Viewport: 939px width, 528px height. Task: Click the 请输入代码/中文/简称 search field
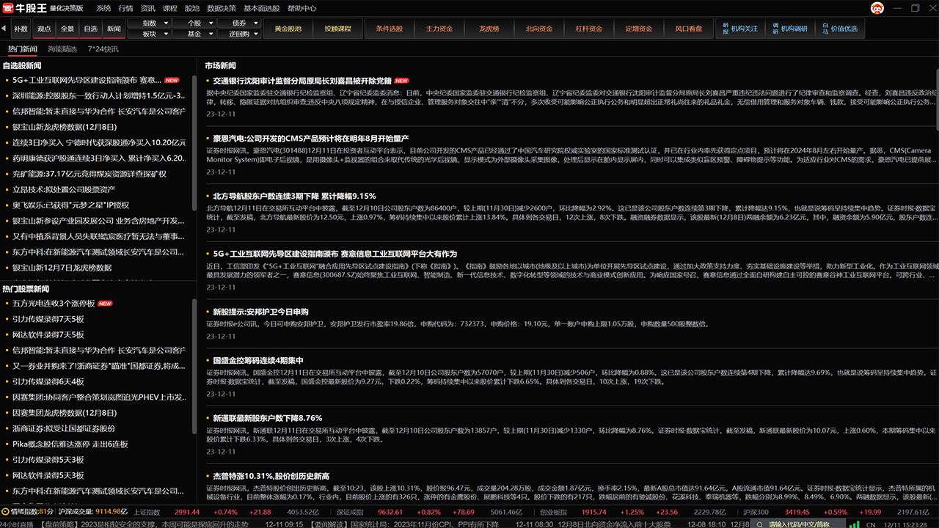tap(800, 525)
